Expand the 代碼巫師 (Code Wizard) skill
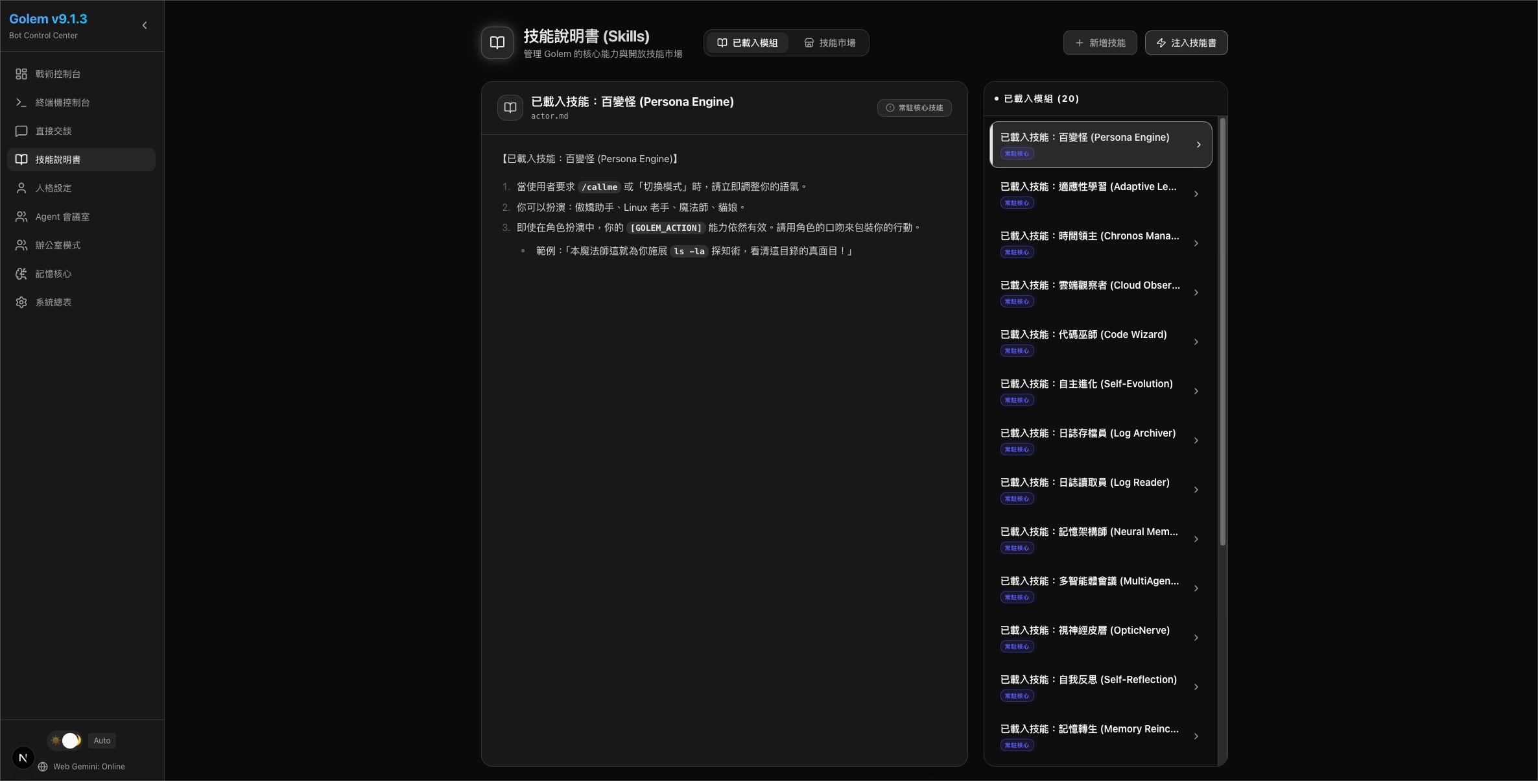1538x781 pixels. (x=1099, y=342)
